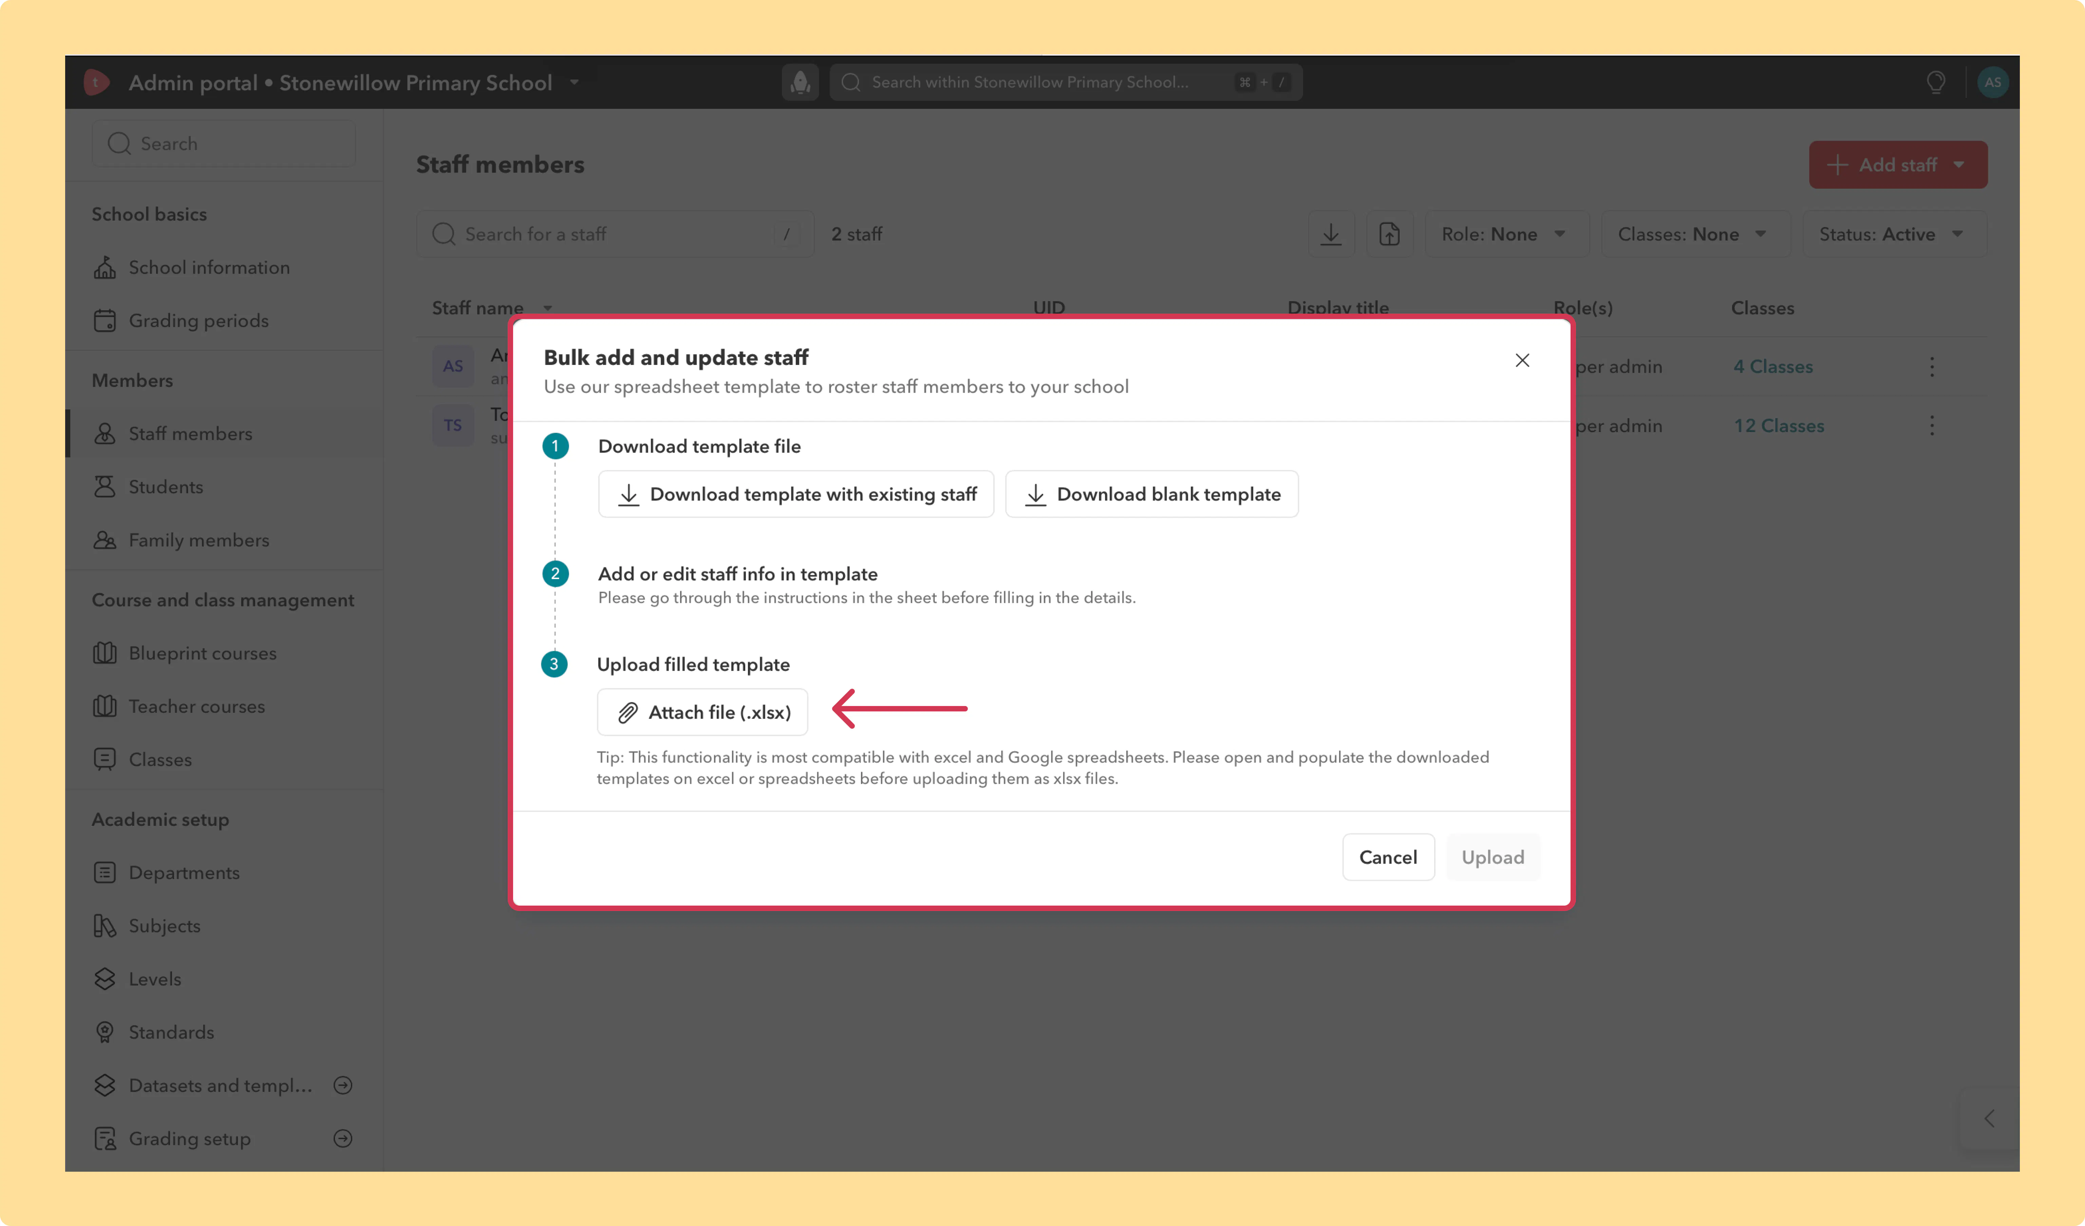The width and height of the screenshot is (2085, 1226).
Task: Open Datasets and templates arrow icon
Action: pos(342,1085)
